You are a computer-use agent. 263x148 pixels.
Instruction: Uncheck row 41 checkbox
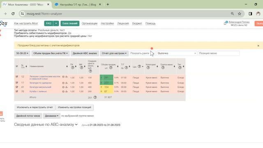pos(17,87)
